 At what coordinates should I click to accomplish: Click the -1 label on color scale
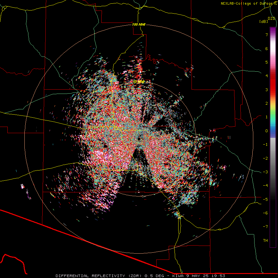coord(265,145)
